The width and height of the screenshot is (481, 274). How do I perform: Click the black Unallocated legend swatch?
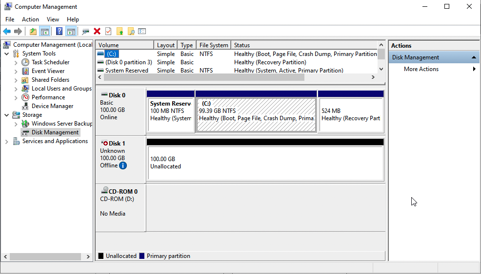click(x=101, y=256)
